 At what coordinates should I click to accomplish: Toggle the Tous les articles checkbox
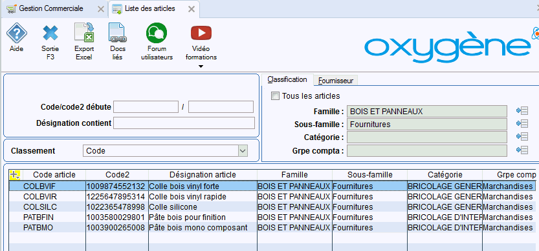(x=276, y=96)
